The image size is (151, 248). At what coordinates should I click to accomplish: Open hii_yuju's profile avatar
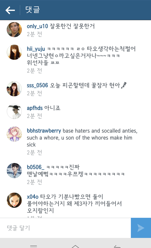[14, 52]
